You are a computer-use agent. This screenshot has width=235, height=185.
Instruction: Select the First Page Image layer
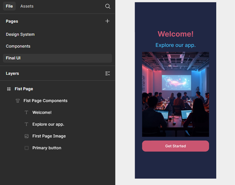[x=49, y=136]
